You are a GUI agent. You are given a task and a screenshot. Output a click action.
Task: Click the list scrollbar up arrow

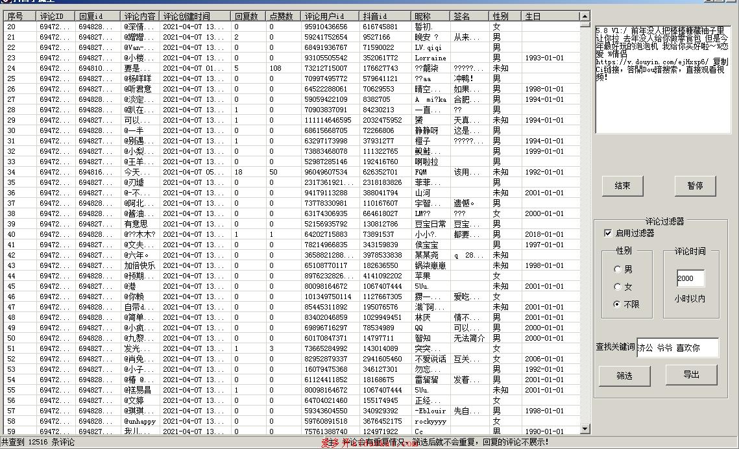tap(585, 16)
